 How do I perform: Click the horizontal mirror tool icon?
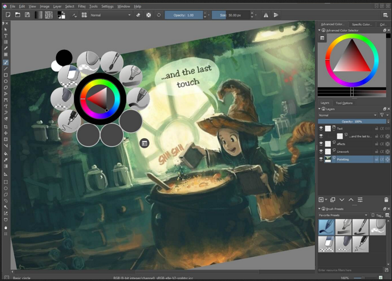pyautogui.click(x=266, y=15)
